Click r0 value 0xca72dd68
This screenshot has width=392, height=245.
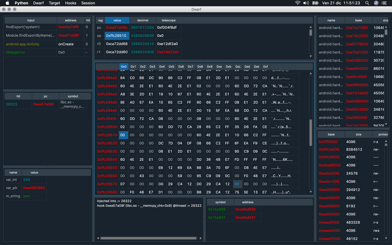(x=117, y=44)
